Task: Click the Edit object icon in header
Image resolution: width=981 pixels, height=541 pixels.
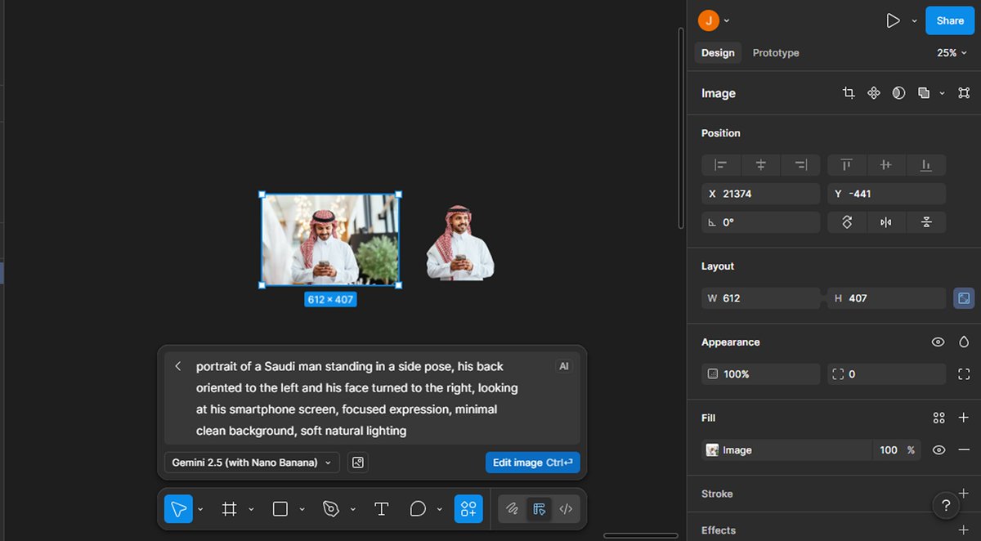Action: pos(964,93)
